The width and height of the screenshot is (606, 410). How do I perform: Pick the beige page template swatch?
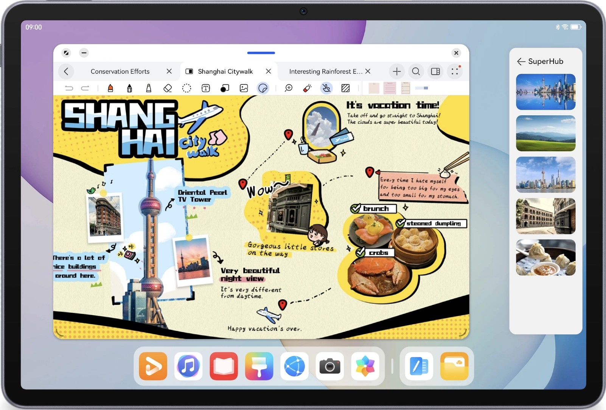(374, 88)
